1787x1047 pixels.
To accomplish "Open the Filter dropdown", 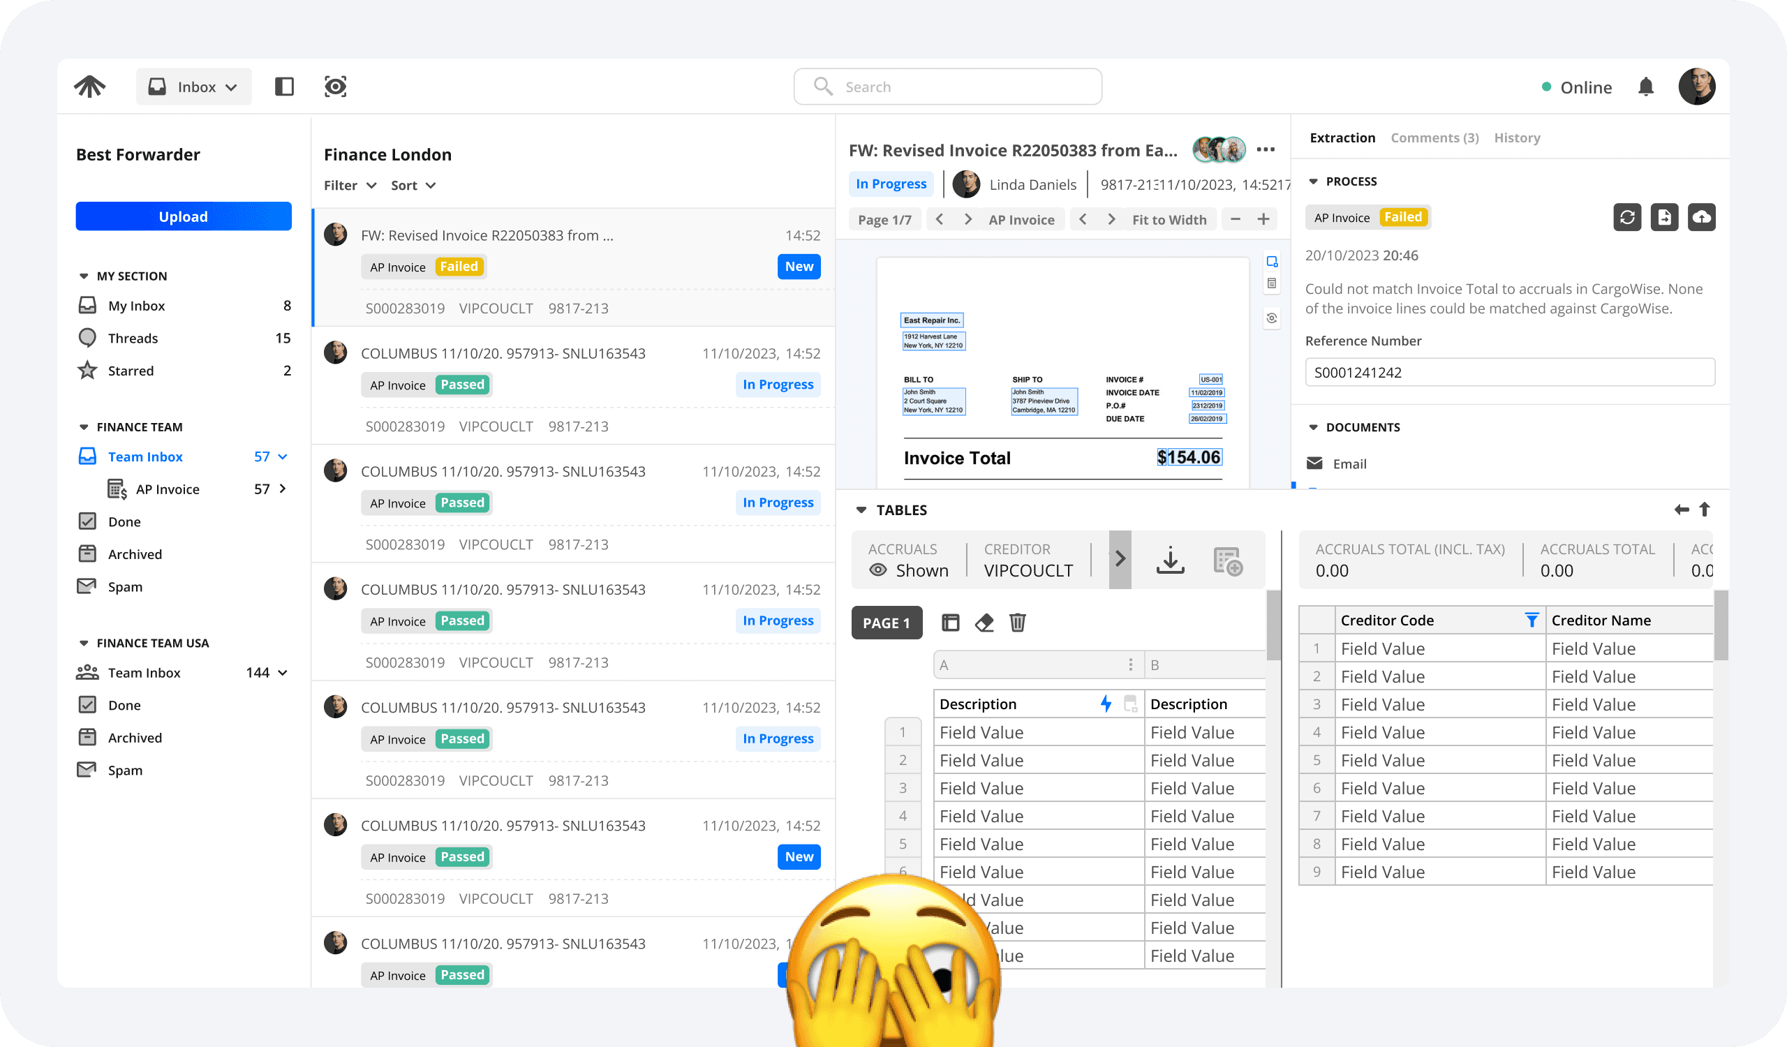I will 350,185.
